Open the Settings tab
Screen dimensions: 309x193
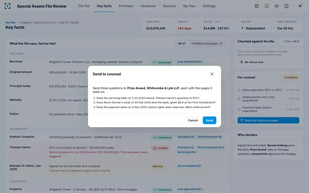coord(209,6)
